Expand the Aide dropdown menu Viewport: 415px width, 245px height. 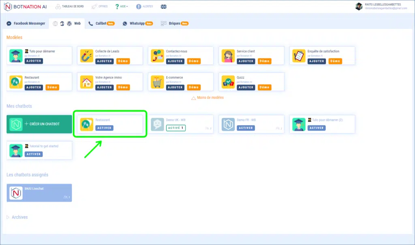tap(122, 6)
